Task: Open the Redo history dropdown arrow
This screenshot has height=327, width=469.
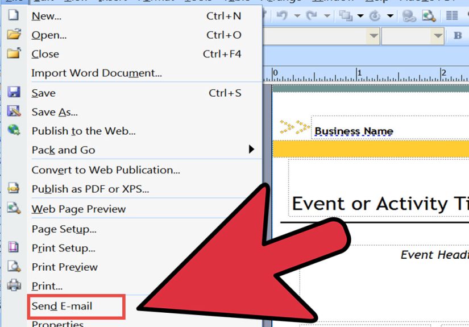Action: (x=327, y=15)
